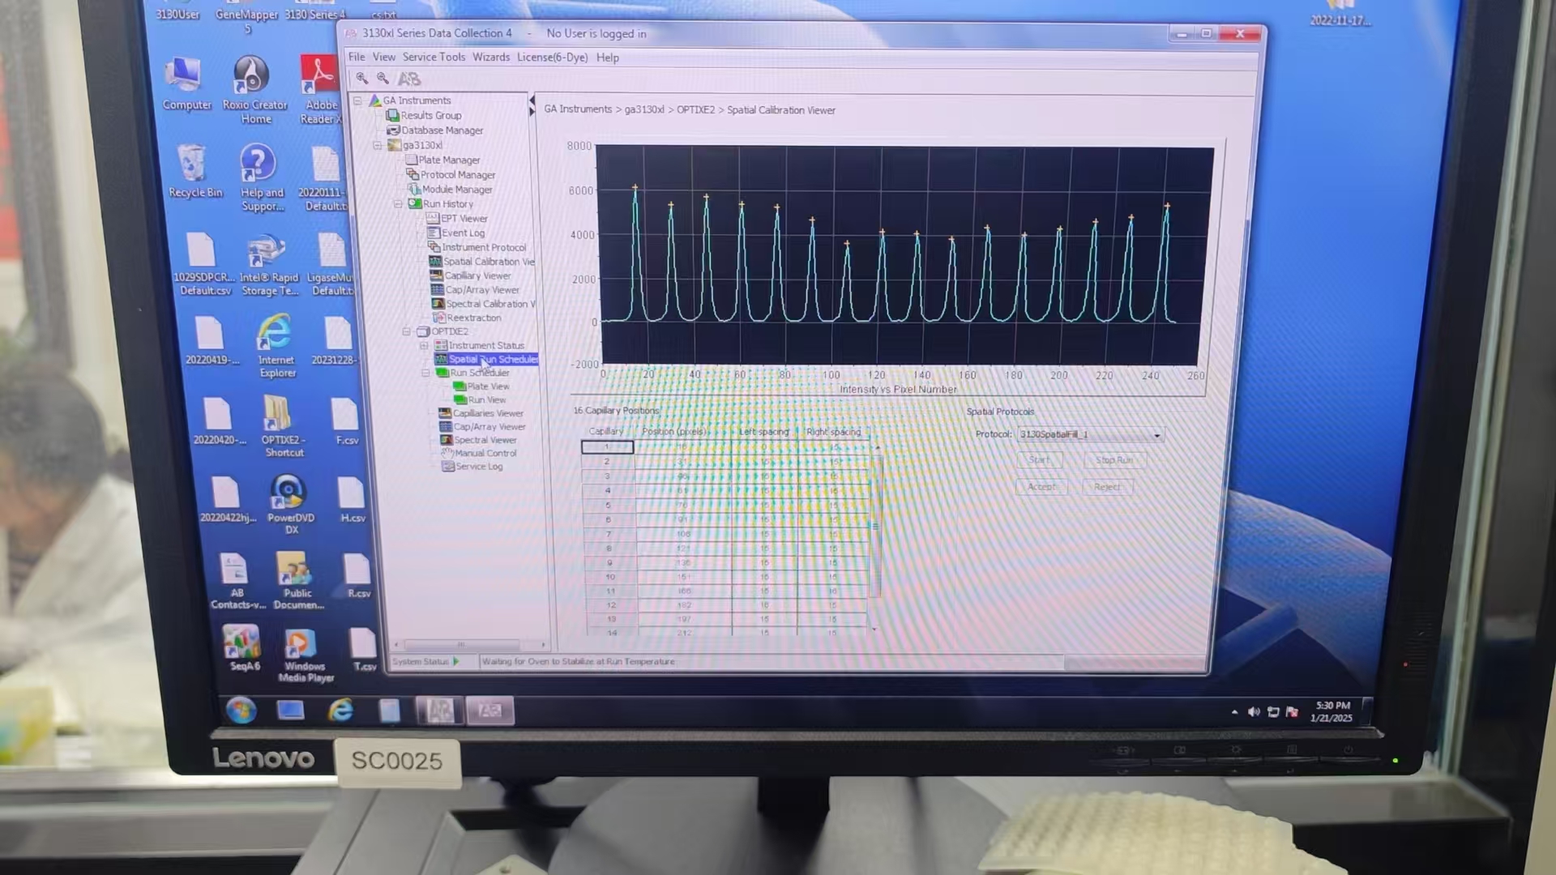Click Internet Explorer icon in taskbar
The height and width of the screenshot is (875, 1556).
[340, 711]
